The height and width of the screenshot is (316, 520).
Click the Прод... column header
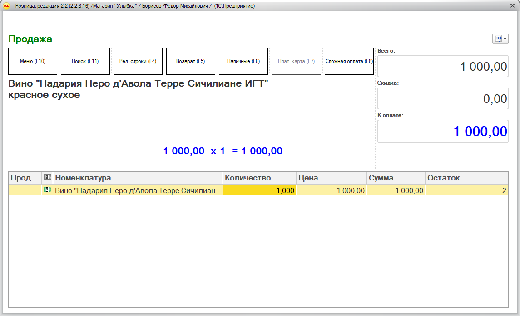pos(25,178)
